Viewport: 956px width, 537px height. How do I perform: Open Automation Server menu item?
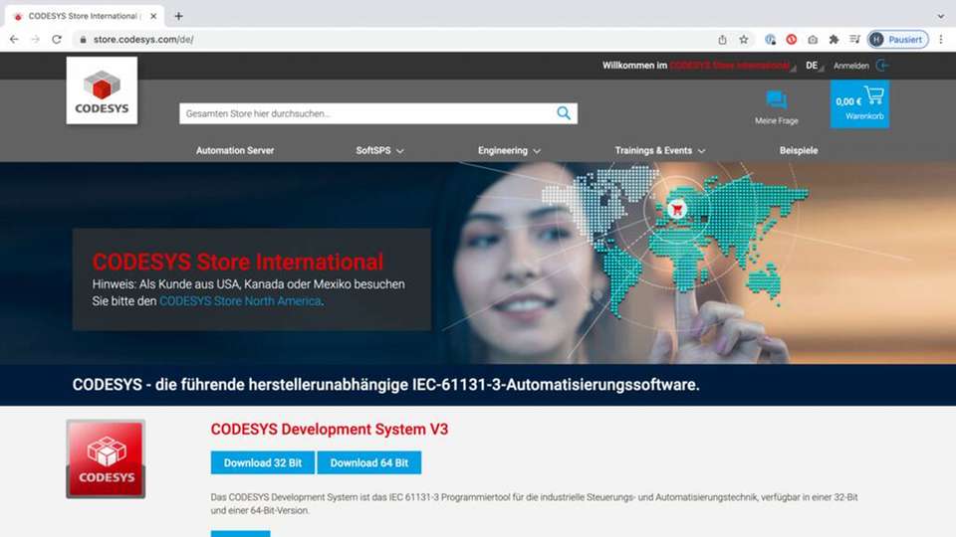tap(235, 150)
